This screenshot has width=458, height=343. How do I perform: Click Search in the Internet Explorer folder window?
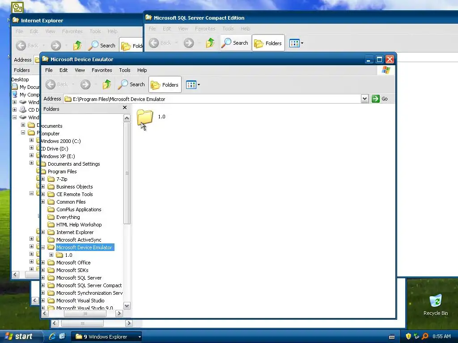click(102, 46)
